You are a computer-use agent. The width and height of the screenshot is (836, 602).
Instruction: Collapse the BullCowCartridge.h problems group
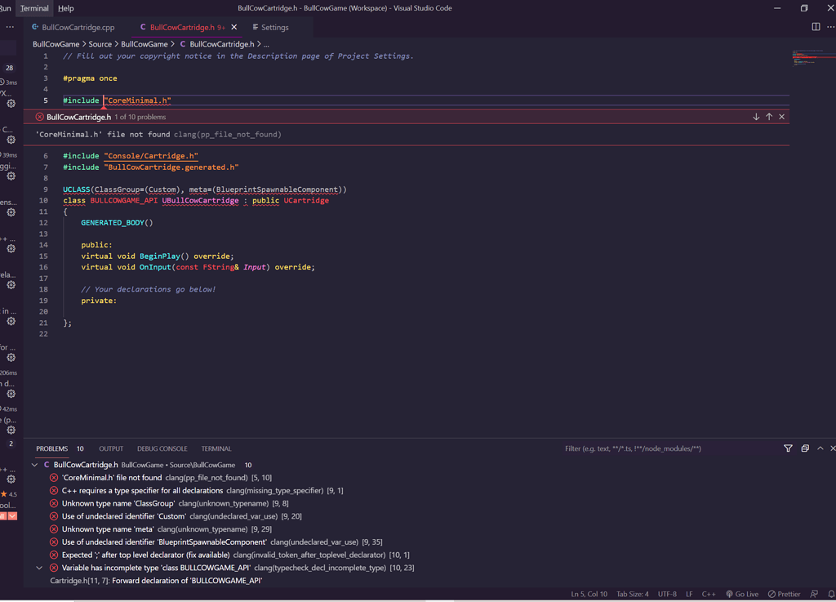pyautogui.click(x=35, y=465)
